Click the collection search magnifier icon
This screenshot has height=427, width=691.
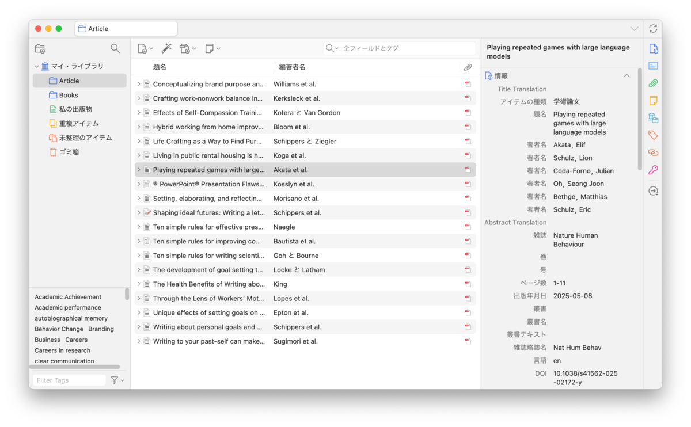(115, 49)
